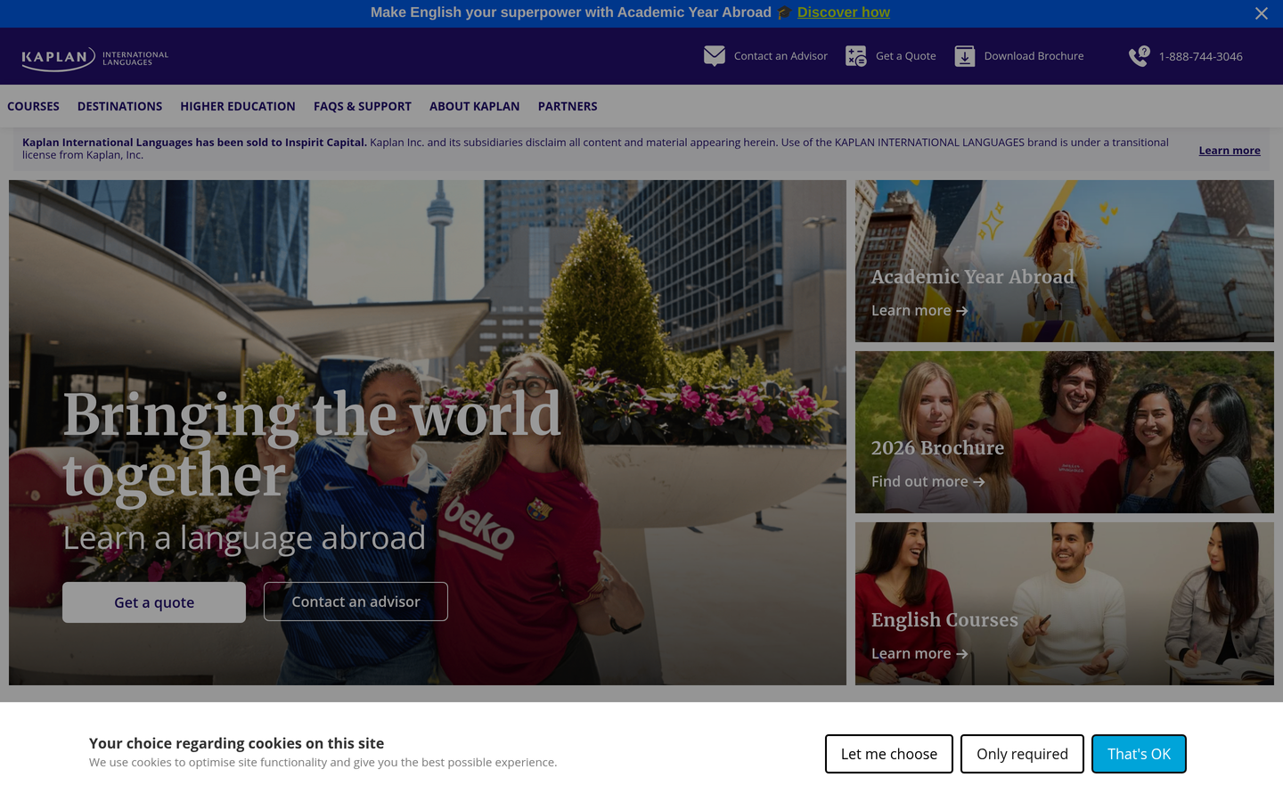Open the About Kaplan menu
The width and height of the screenshot is (1283, 802).
474,106
